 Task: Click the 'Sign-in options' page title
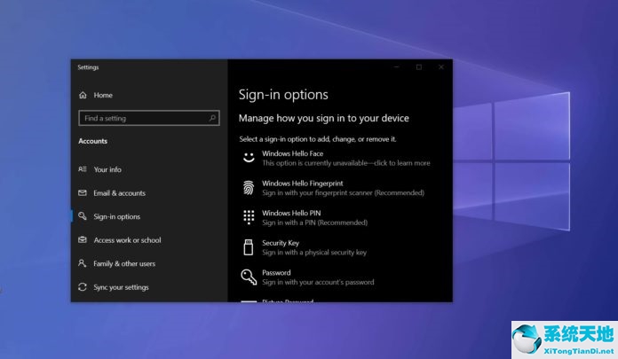283,95
